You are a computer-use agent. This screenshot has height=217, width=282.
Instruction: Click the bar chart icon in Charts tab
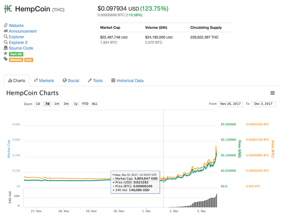coord(10,81)
